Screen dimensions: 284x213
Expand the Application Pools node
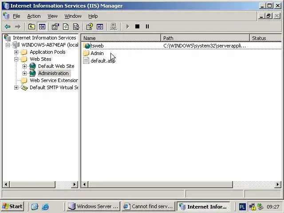16,52
